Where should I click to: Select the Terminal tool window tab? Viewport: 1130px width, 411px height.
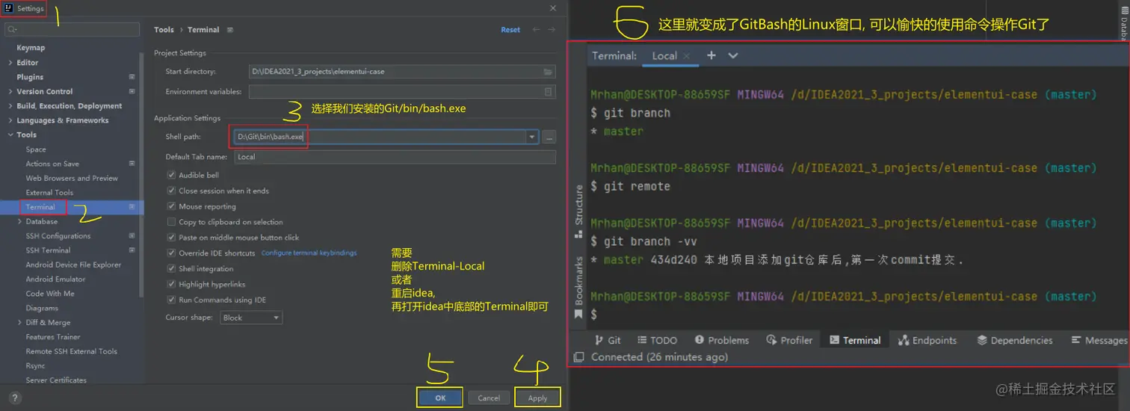click(x=854, y=340)
